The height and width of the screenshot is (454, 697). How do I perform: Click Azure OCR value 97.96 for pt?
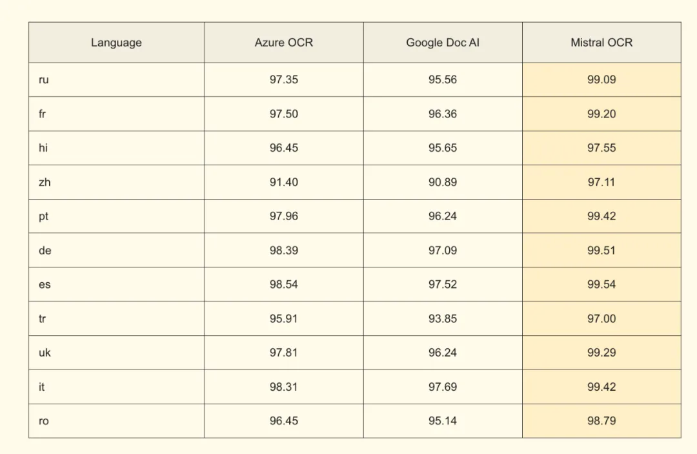[x=283, y=216]
